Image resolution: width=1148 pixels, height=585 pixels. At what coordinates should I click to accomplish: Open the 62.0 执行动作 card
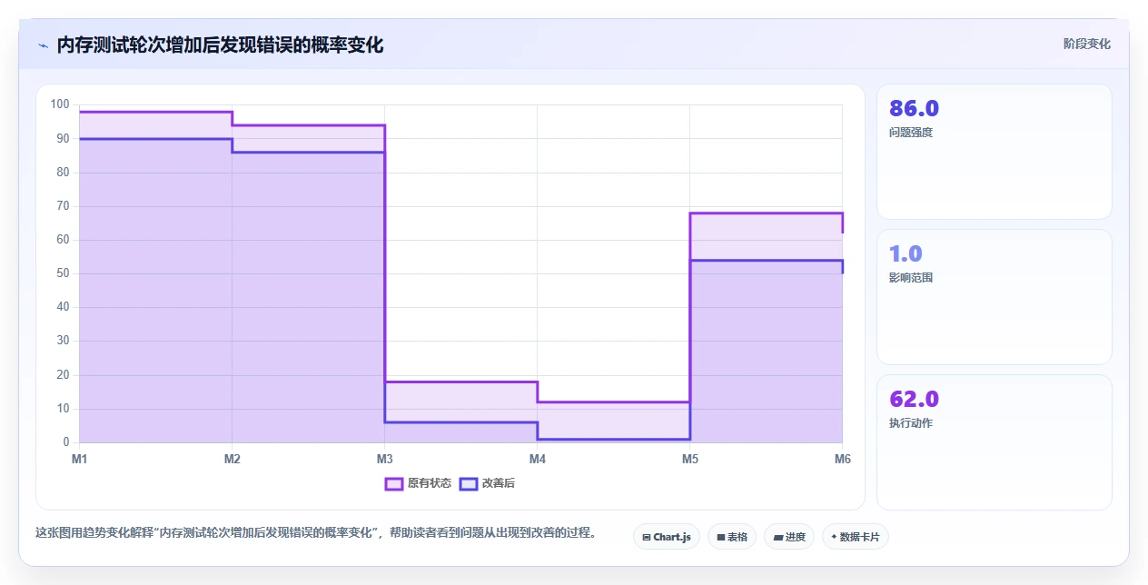pyautogui.click(x=994, y=442)
